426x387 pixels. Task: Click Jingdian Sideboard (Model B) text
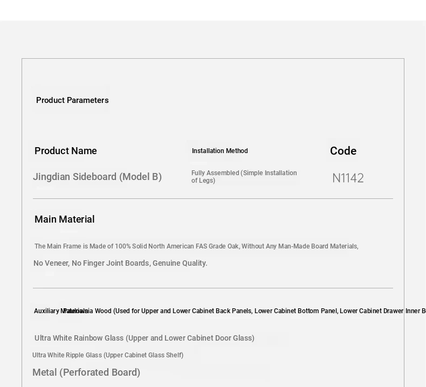coord(97,177)
